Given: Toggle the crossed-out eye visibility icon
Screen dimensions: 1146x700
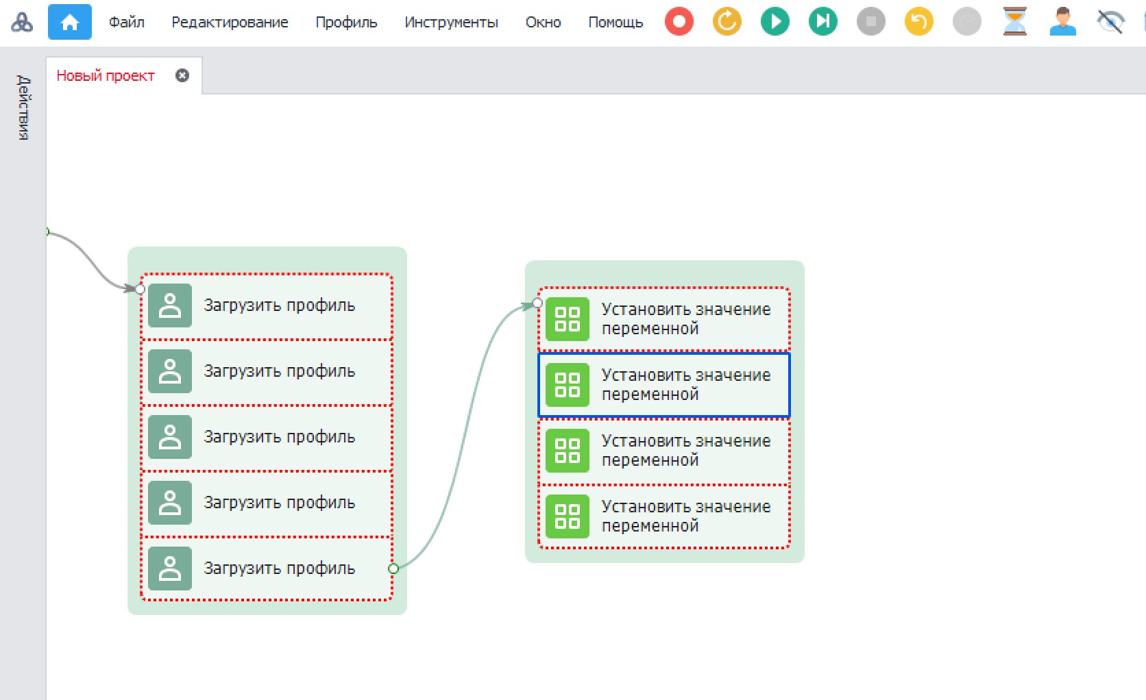Looking at the screenshot, I should 1110,22.
